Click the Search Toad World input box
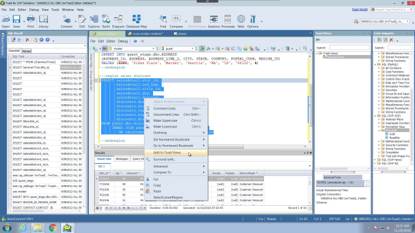Screen dimensions: 415x233 (x=392, y=10)
